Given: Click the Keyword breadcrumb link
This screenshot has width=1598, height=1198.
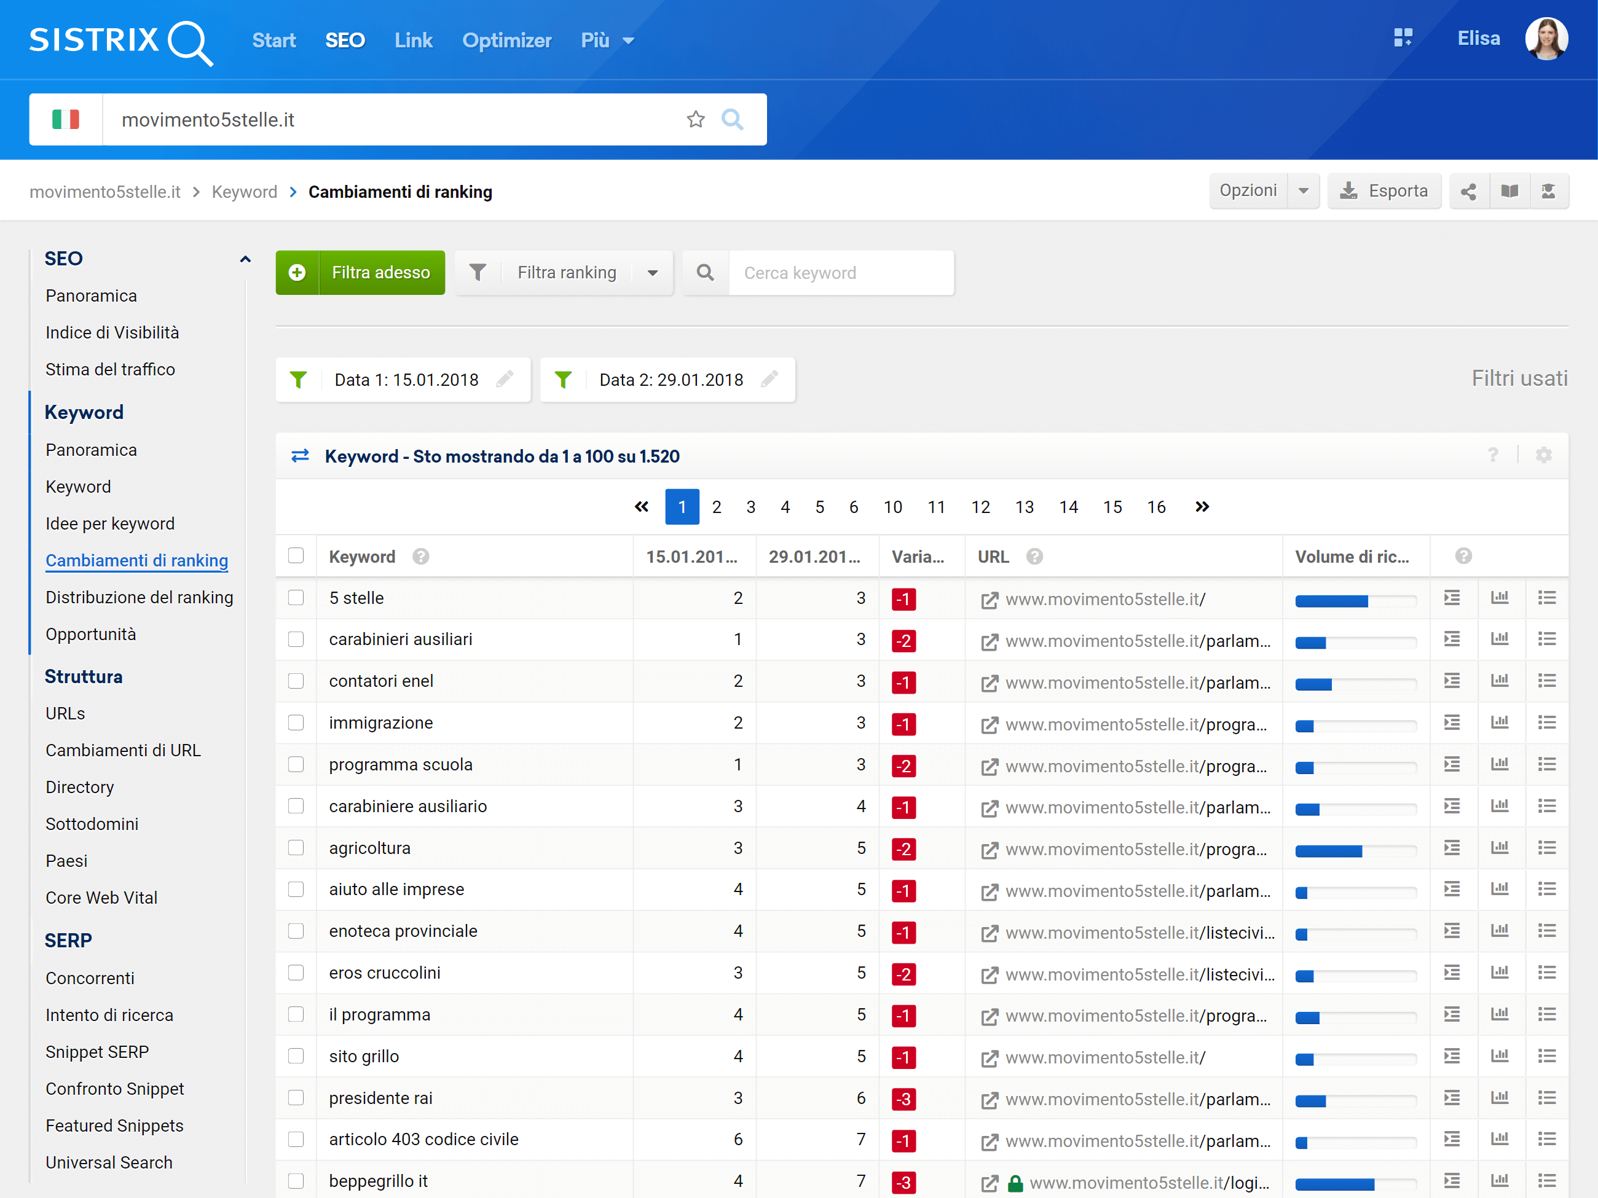Looking at the screenshot, I should [x=244, y=192].
